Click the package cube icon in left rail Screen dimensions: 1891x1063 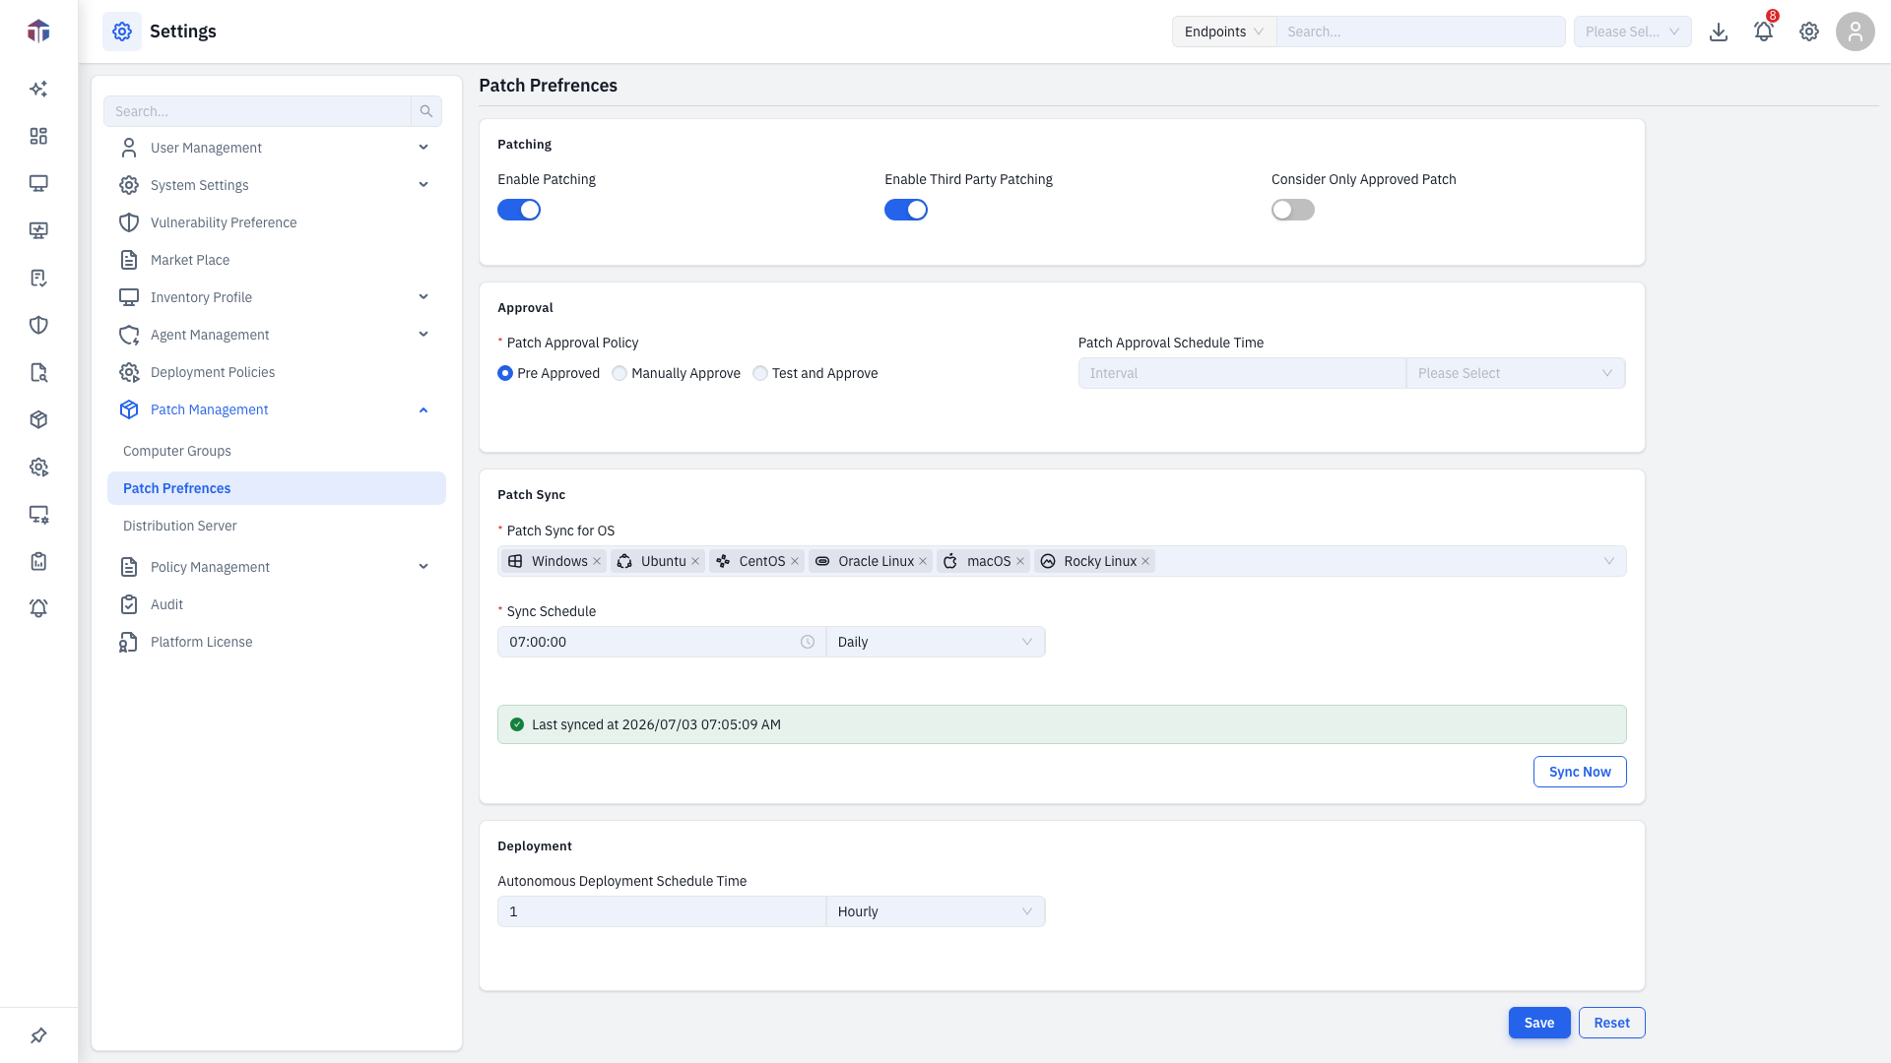click(38, 419)
